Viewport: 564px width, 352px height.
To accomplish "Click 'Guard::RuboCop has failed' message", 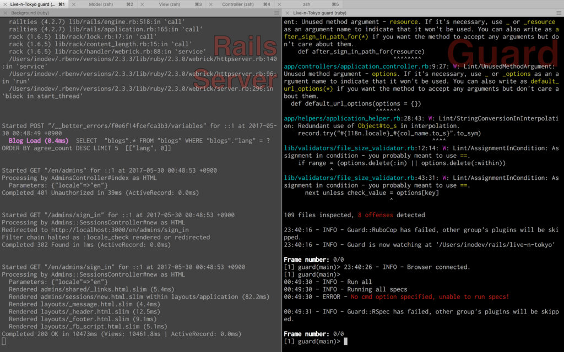I will (421, 234).
